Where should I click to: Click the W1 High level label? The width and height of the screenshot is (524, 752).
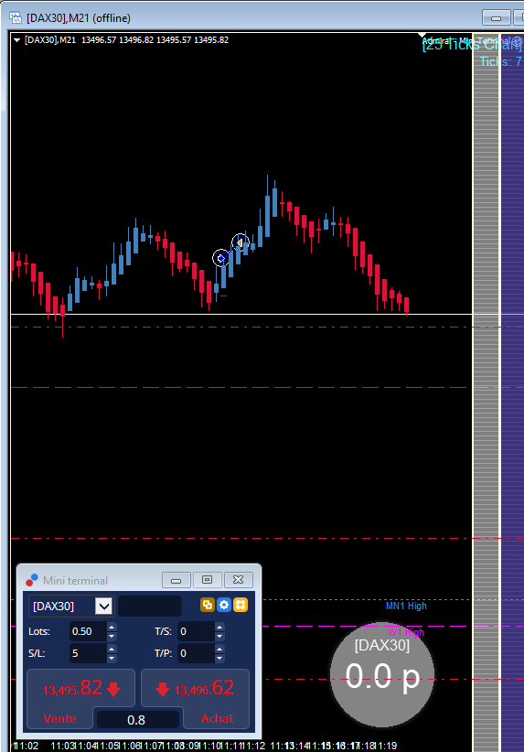[x=406, y=632]
